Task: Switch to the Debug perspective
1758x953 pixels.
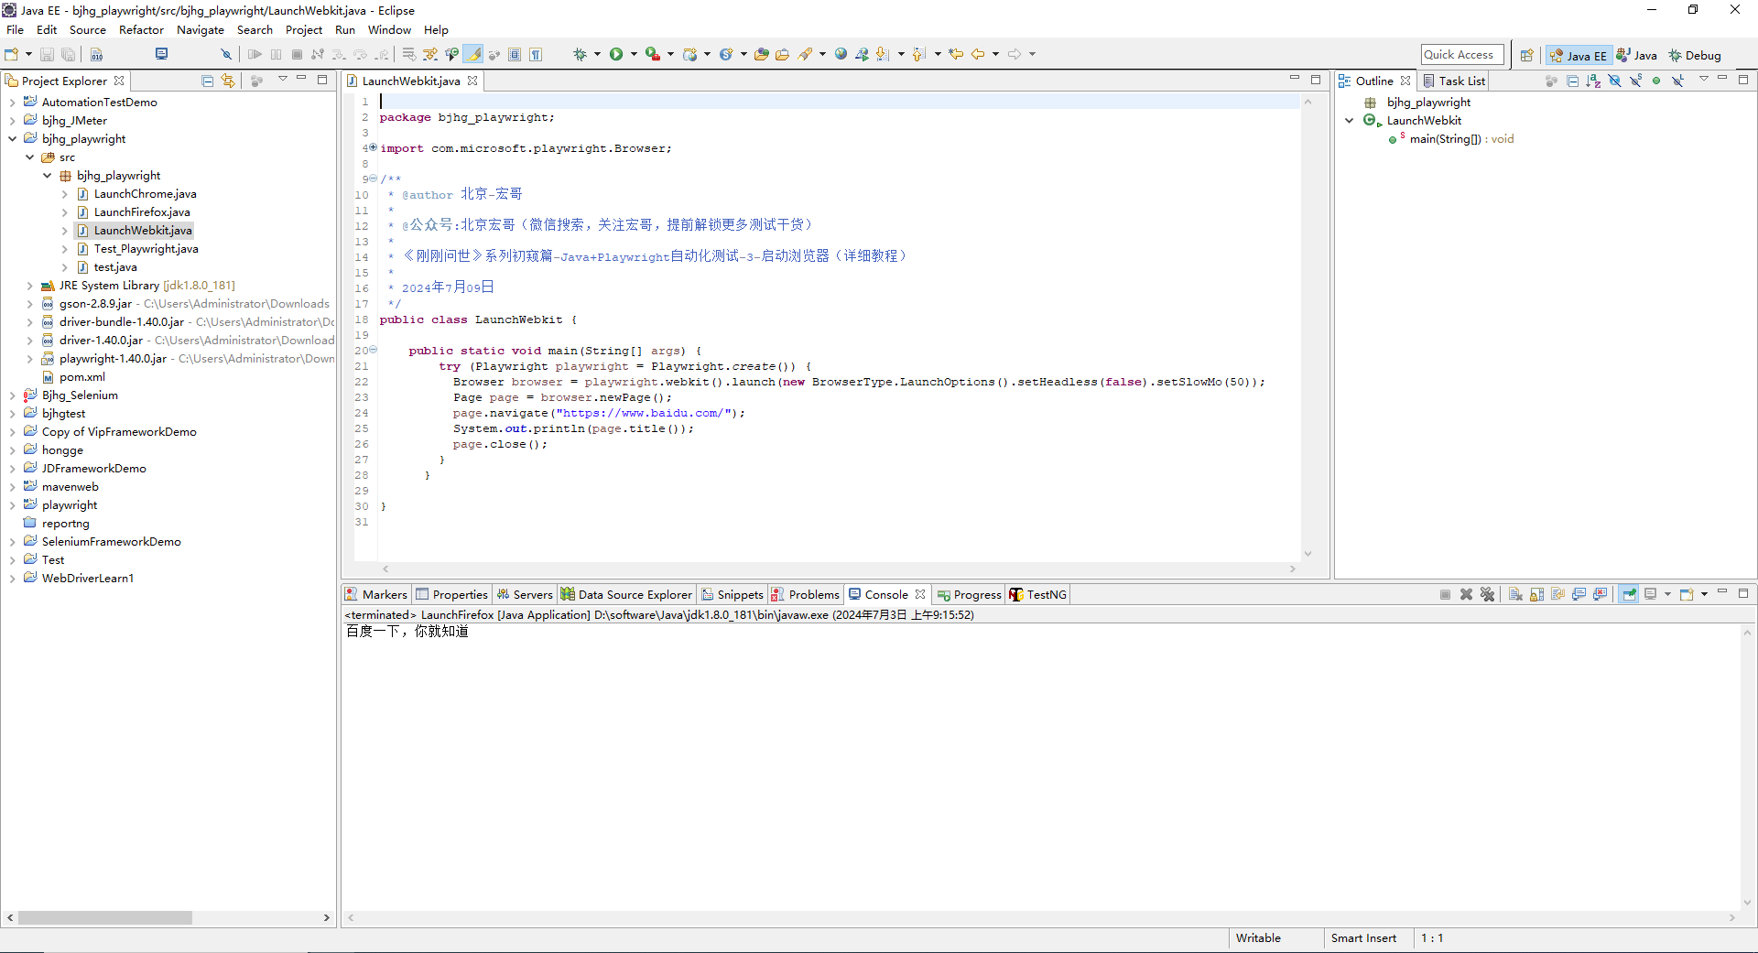Action: (1695, 55)
